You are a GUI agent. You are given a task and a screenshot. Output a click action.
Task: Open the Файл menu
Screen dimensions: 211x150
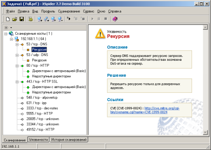click(x=10, y=11)
